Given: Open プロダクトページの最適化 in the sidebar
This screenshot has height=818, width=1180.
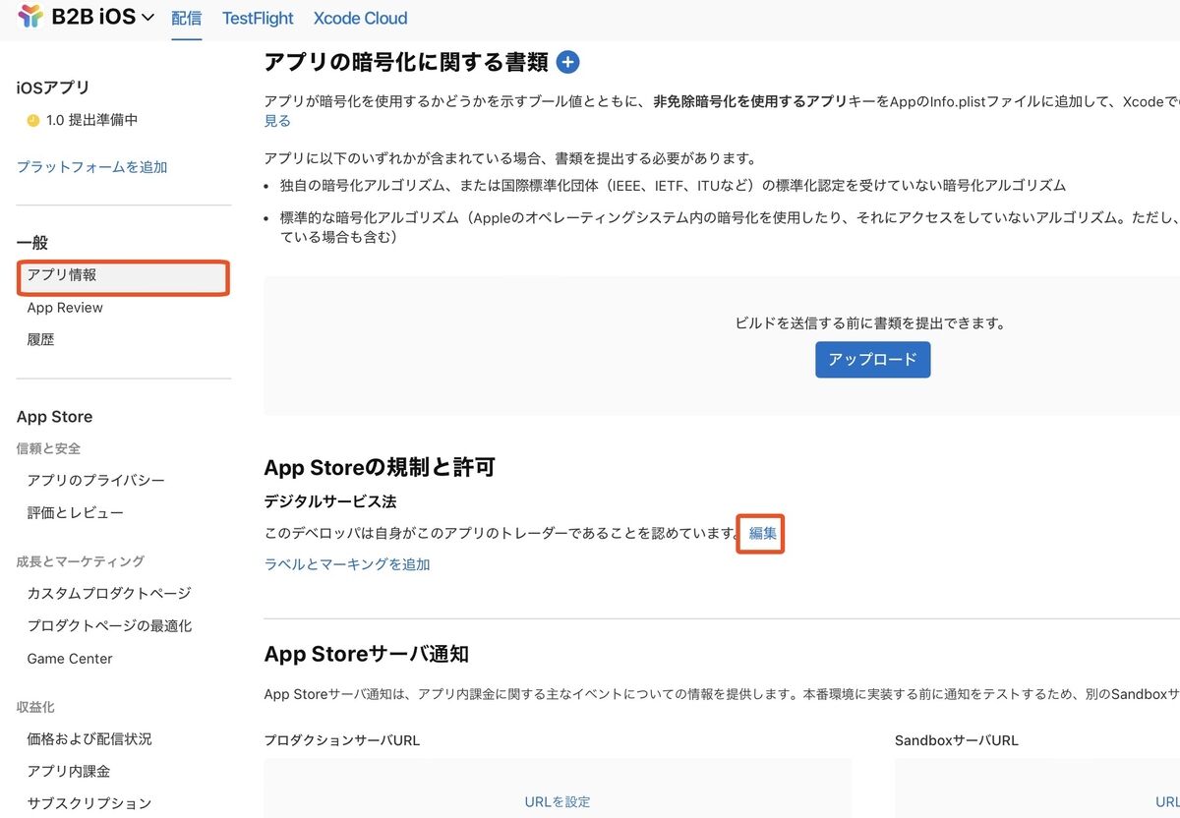Looking at the screenshot, I should 110,626.
